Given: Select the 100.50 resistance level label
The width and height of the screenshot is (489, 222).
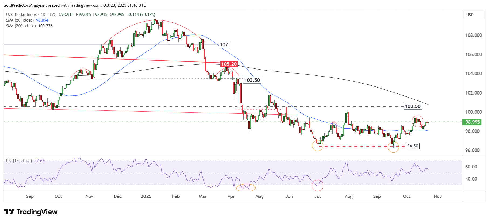Looking at the screenshot, I should pos(412,106).
